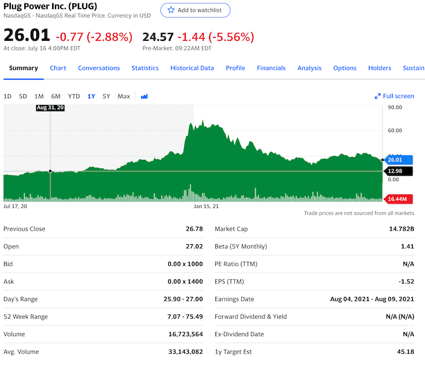This screenshot has height=369, width=425.
Task: Open the Historical Data tab
Action: (192, 68)
